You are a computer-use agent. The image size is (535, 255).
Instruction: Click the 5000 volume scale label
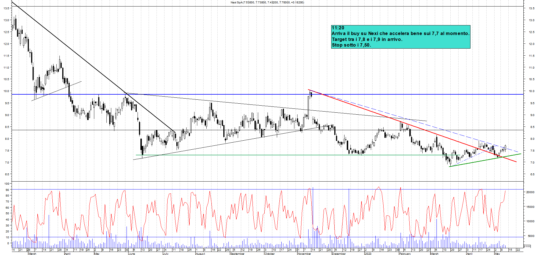click(531, 236)
